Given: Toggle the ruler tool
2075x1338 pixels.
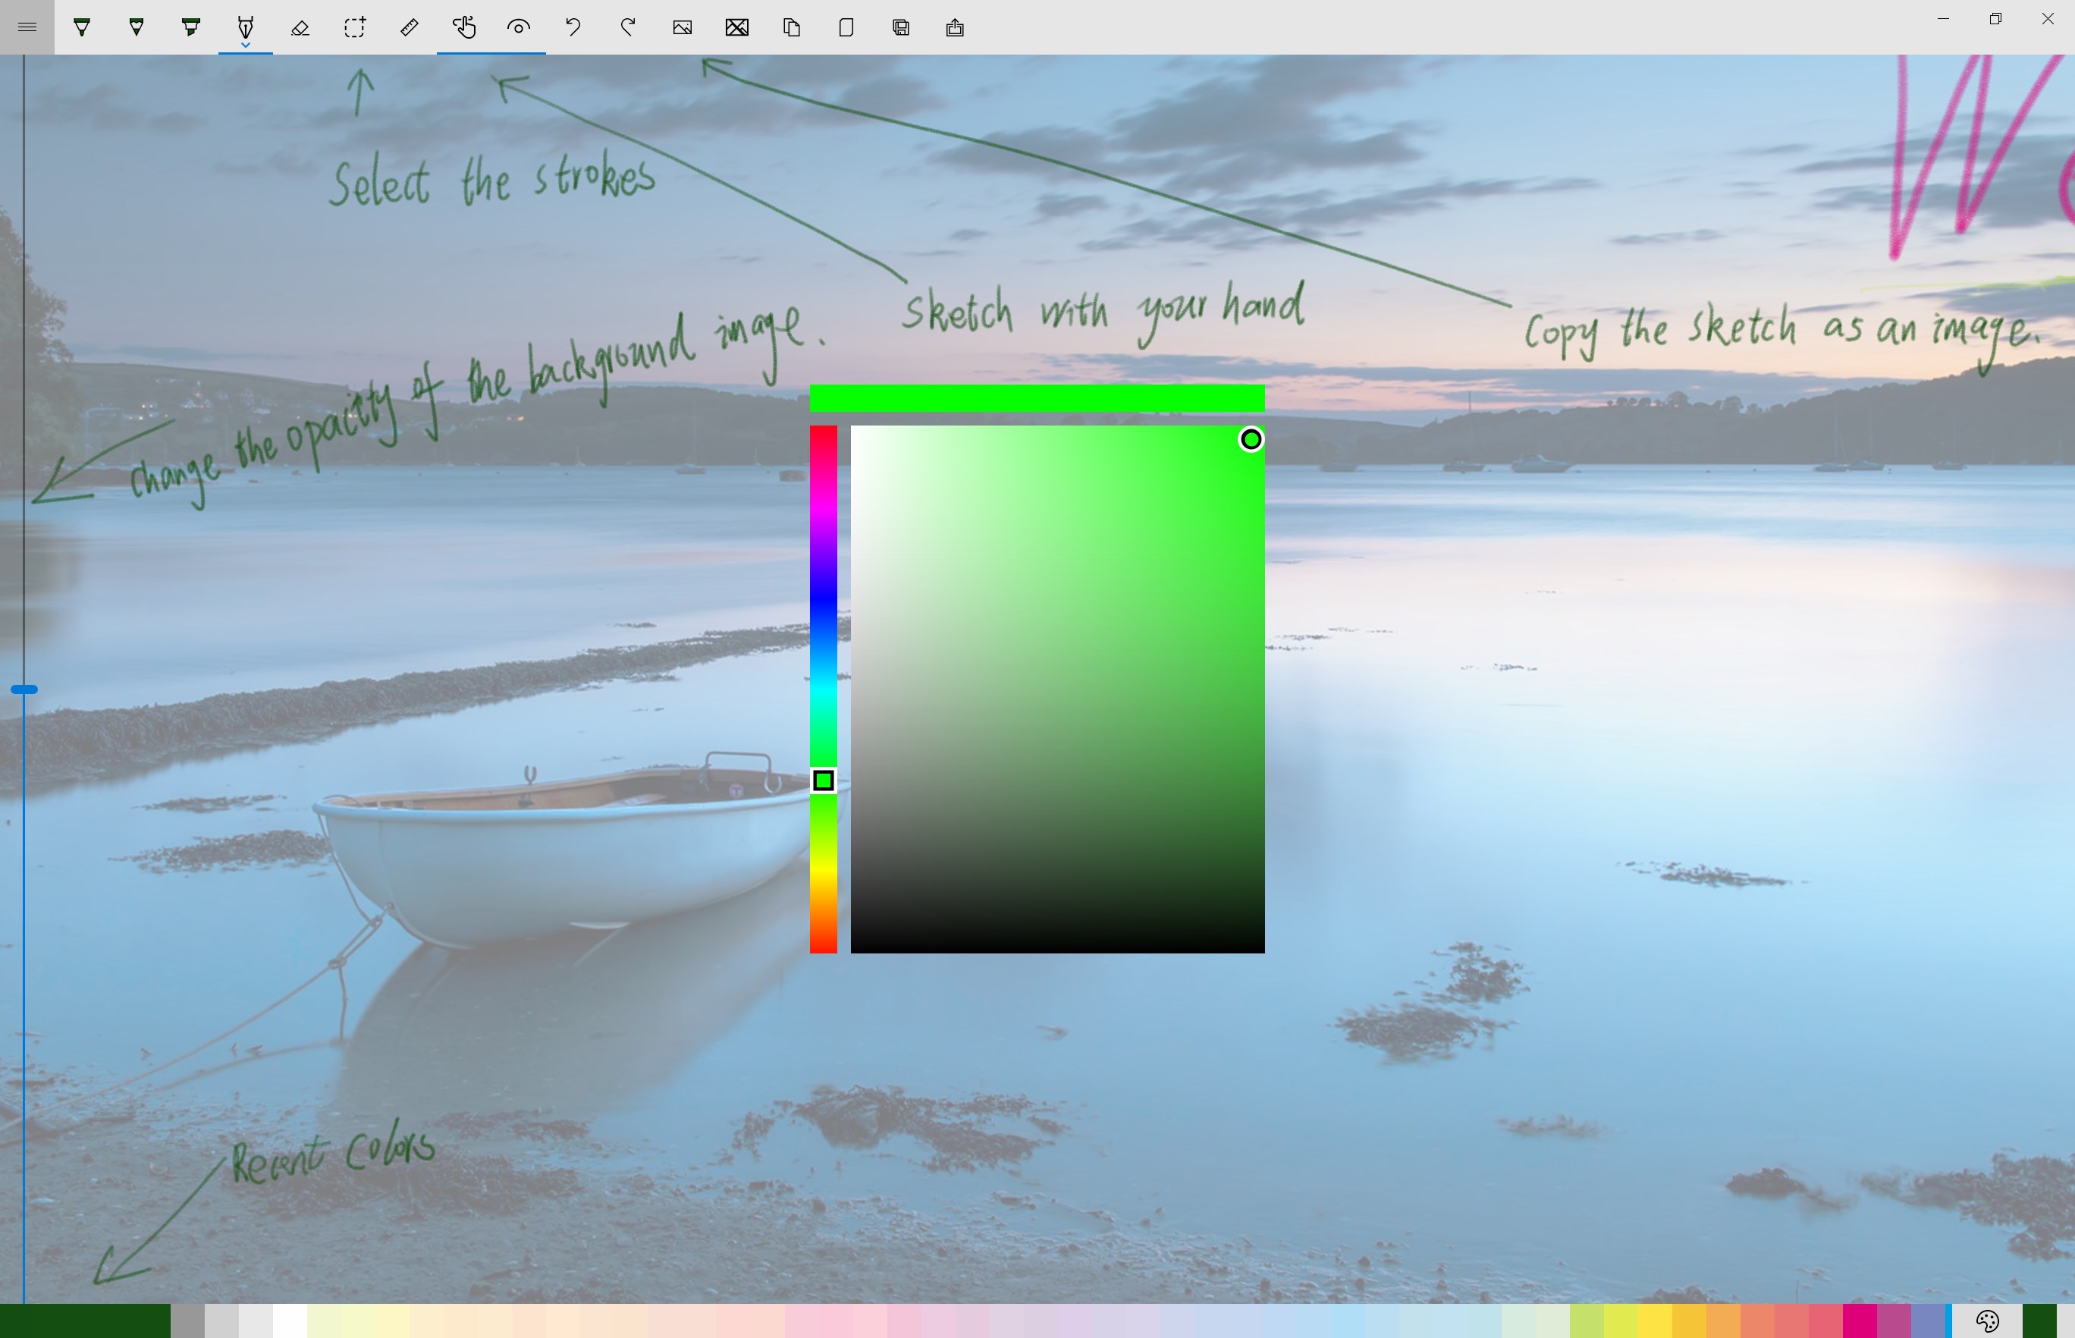Looking at the screenshot, I should pyautogui.click(x=409, y=27).
